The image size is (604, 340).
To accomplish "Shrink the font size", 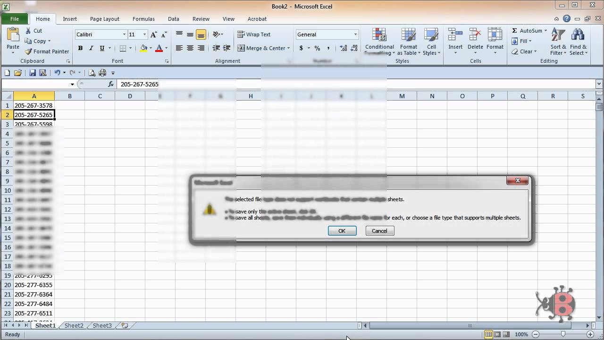I will point(164,34).
